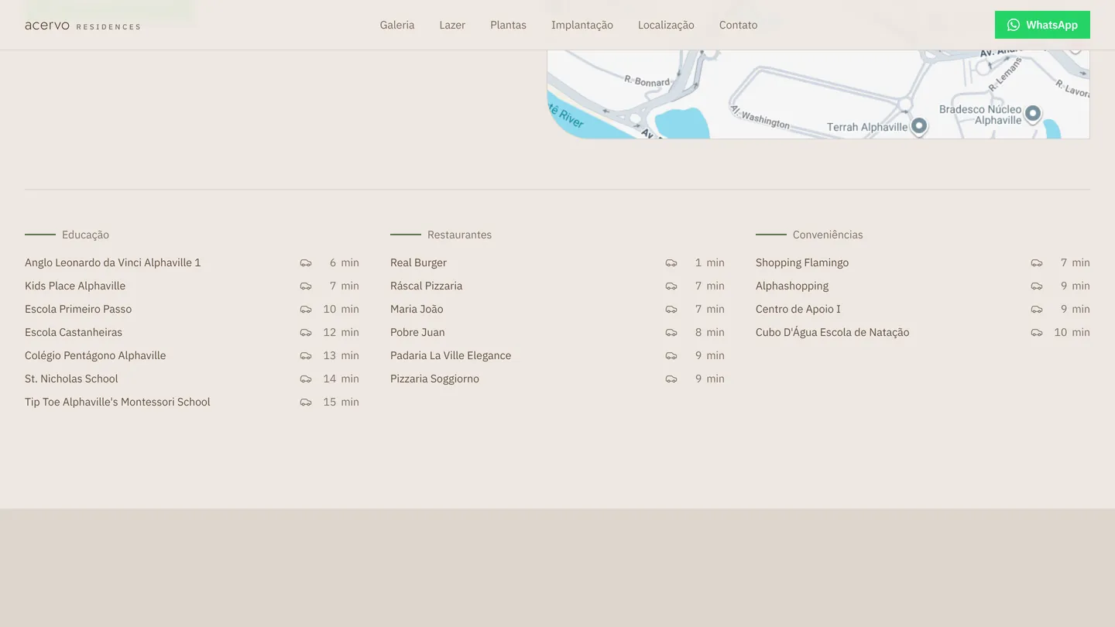Click the 13 min time for Colégio Pentágono
The height and width of the screenshot is (627, 1115).
(x=341, y=355)
